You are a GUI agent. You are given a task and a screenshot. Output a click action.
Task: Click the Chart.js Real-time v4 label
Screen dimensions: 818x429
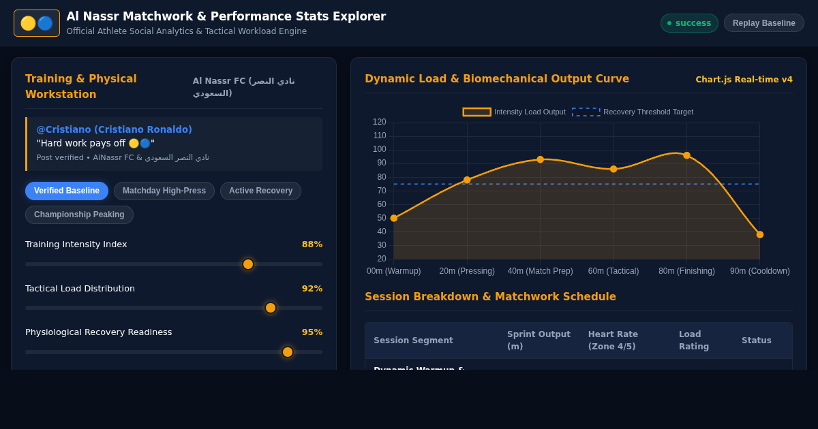744,80
